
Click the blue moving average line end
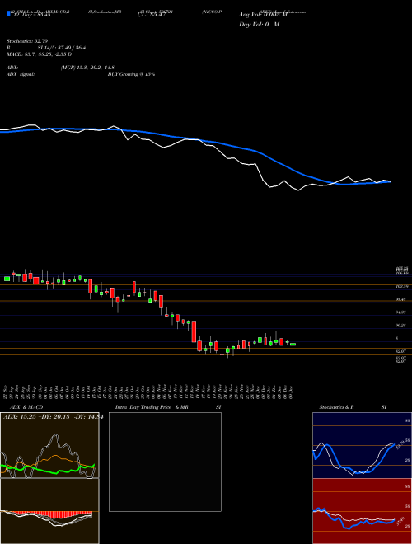pyautogui.click(x=389, y=182)
